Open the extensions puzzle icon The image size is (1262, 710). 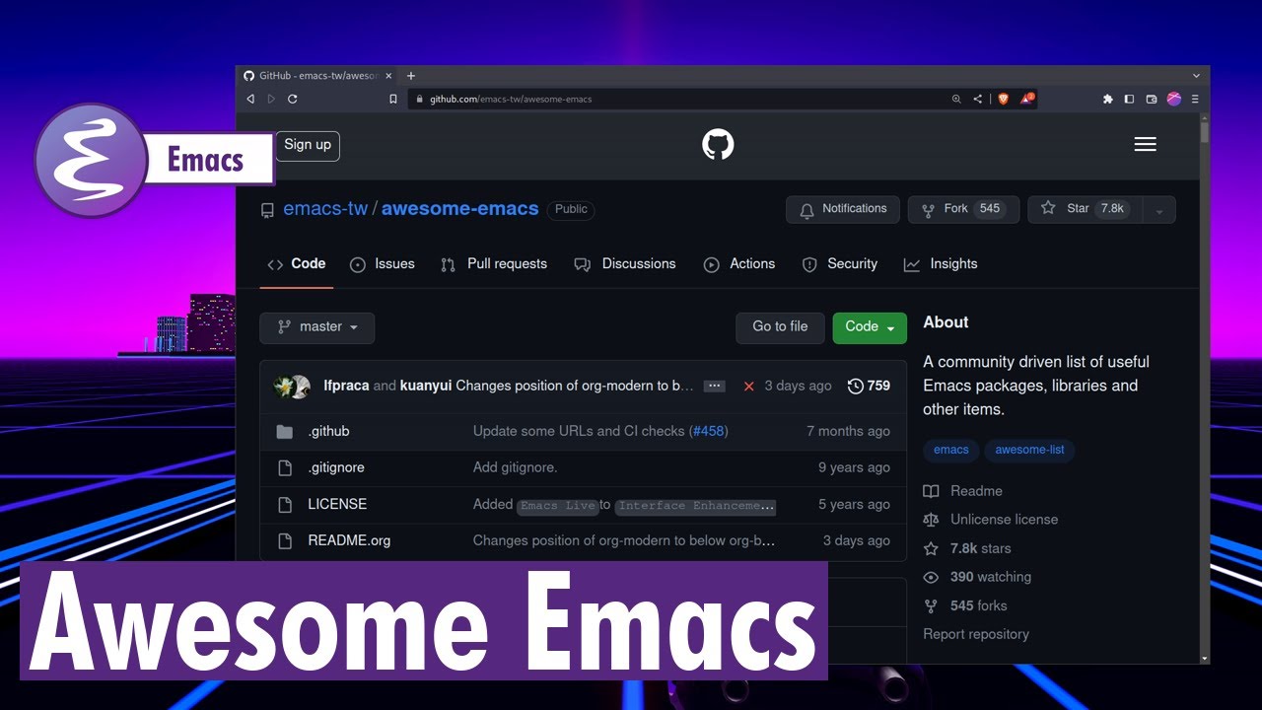(x=1107, y=99)
